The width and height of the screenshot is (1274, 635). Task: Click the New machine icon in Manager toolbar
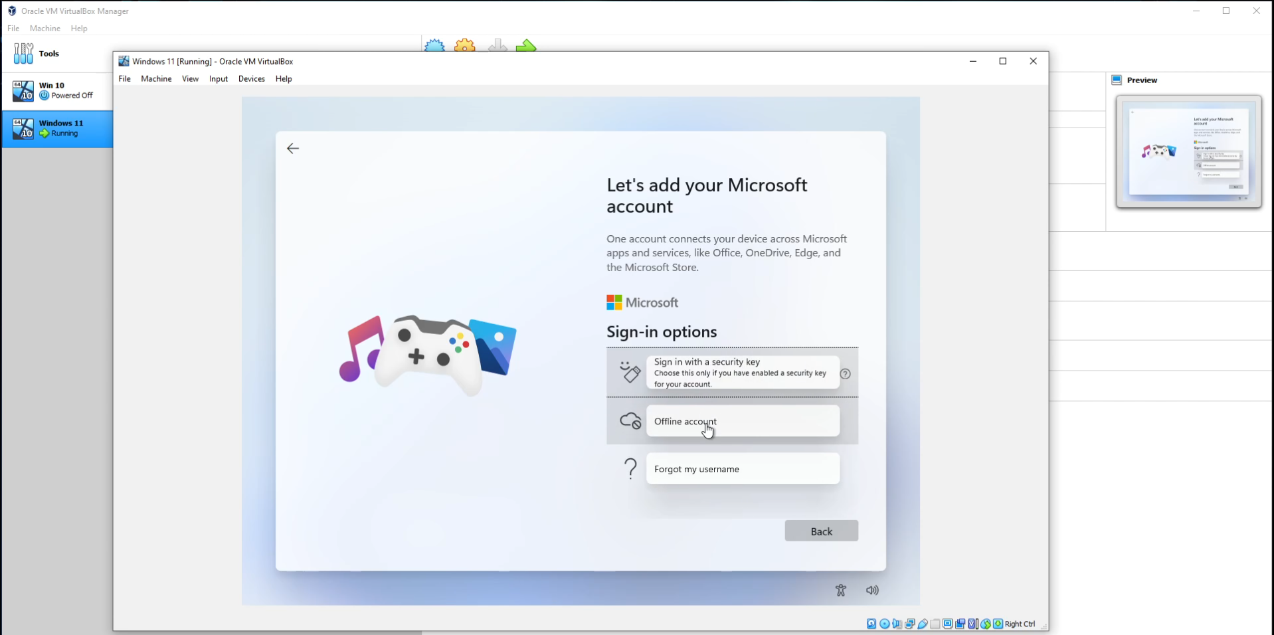[434, 45]
